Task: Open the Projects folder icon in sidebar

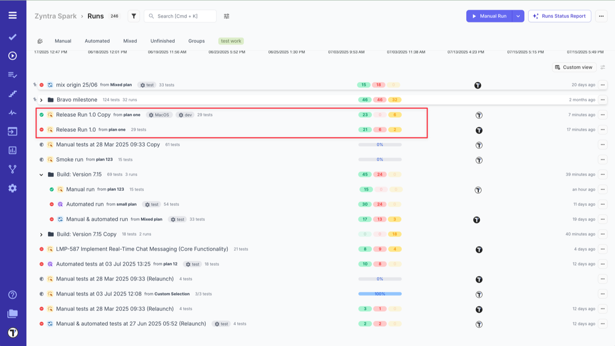Action: pos(12,313)
